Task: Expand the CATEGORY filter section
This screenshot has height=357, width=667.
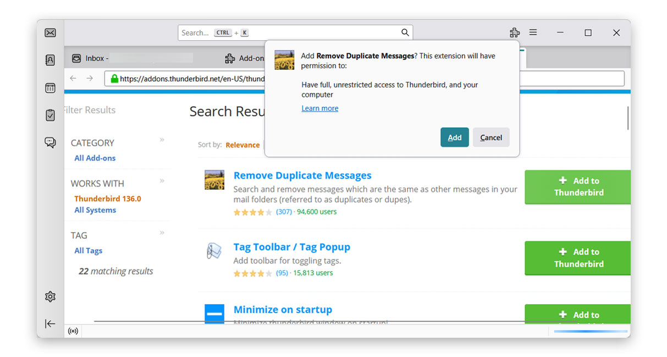Action: [x=162, y=140]
